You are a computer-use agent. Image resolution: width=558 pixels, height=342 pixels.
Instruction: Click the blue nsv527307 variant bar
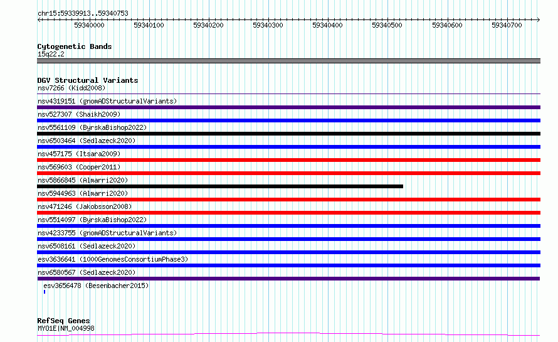click(288, 120)
